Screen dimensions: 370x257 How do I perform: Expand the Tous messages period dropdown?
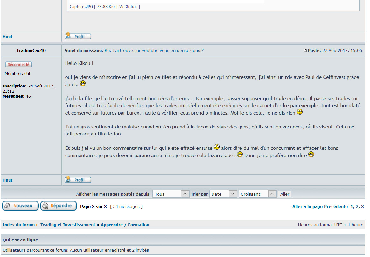click(x=171, y=194)
